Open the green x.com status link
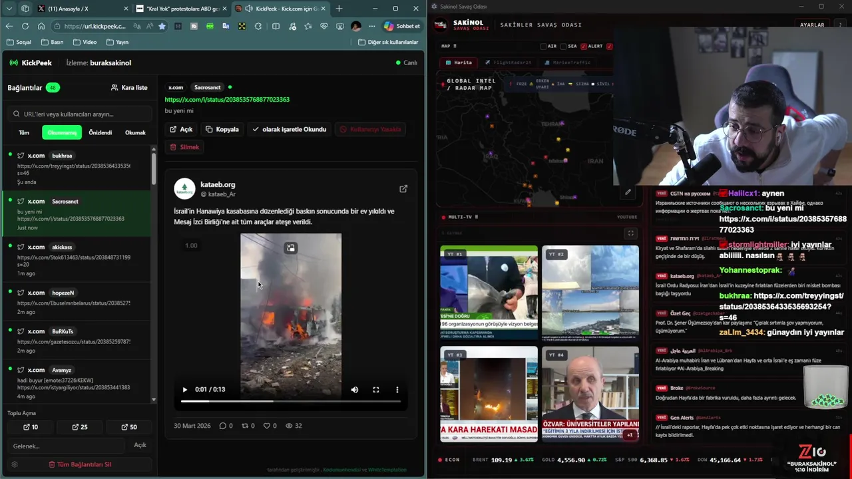Screen dimensions: 852x479 (227, 99)
